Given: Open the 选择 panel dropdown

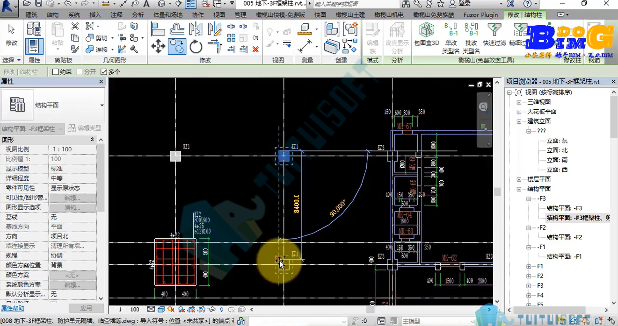Looking at the screenshot, I should 12,60.
